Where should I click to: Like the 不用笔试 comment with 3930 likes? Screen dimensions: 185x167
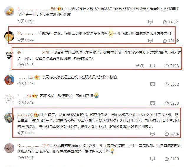[x=167, y=103]
